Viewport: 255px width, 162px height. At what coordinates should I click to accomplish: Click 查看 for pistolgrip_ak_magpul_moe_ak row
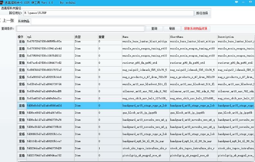click(x=22, y=155)
